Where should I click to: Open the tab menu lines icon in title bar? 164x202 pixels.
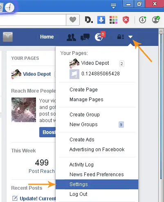point(113,6)
